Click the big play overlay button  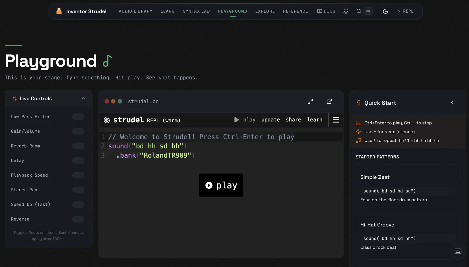coord(221,185)
